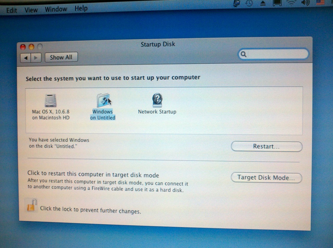
Task: Click the "You have selected Windows" status text
Action: point(59,143)
